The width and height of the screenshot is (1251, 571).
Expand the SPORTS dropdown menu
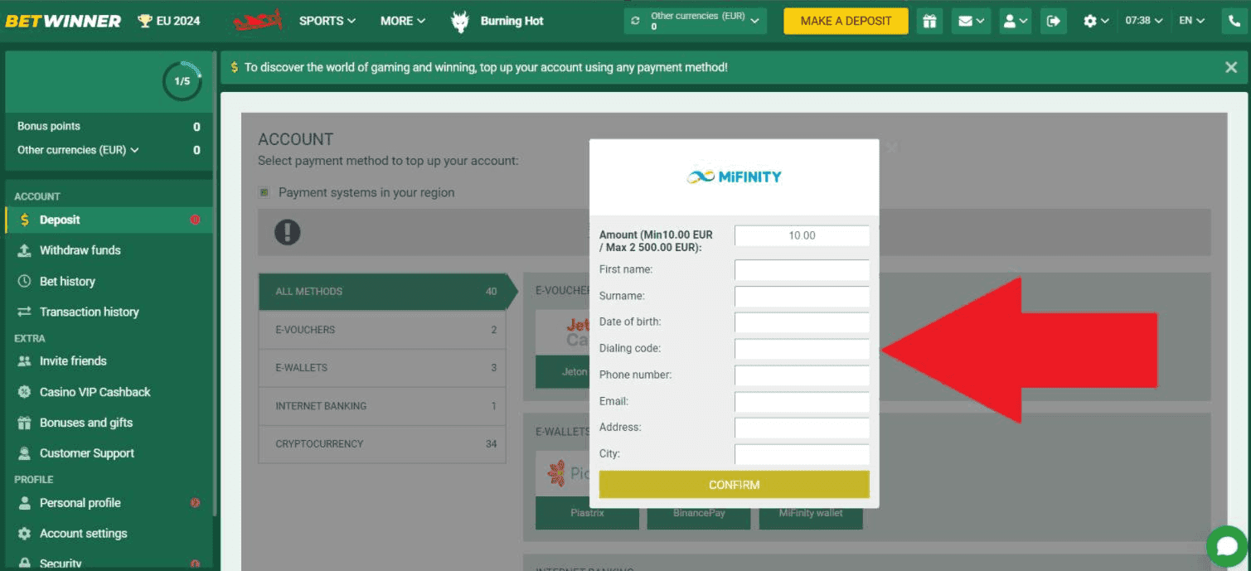pyautogui.click(x=327, y=21)
